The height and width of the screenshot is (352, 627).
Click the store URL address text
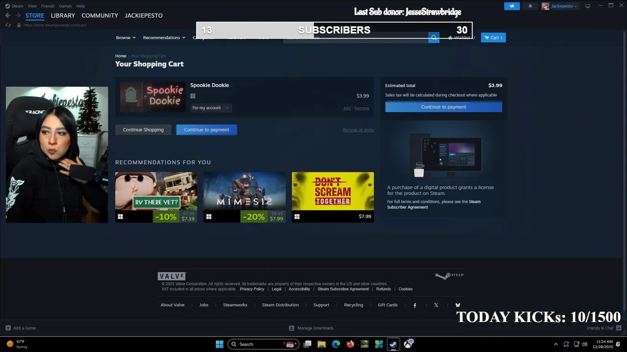pyautogui.click(x=55, y=25)
